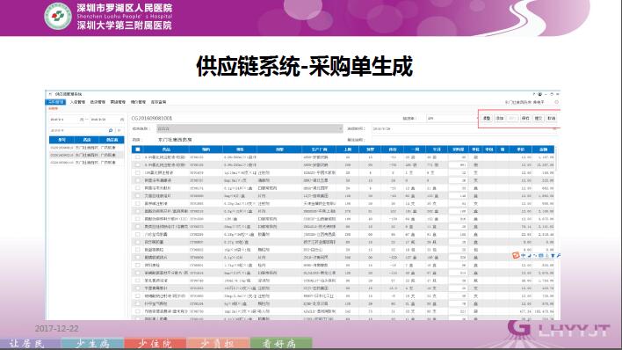
Task: Open the 库存查询 menu tab
Action: (158, 102)
